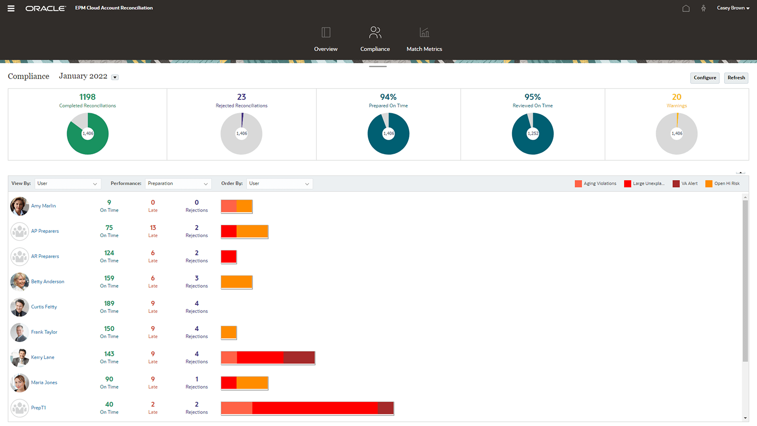Screen dimensions: 757x426
Task: Open the Casey Brown user menu
Action: (x=733, y=8)
